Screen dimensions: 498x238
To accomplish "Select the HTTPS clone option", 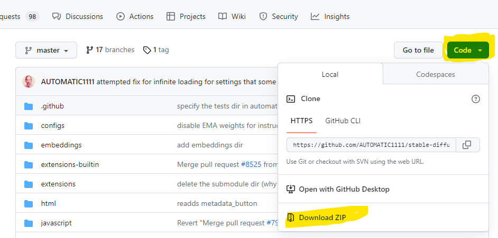I will click(x=301, y=121).
